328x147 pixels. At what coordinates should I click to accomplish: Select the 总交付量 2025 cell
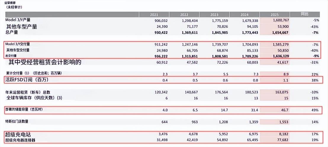pos(279,55)
